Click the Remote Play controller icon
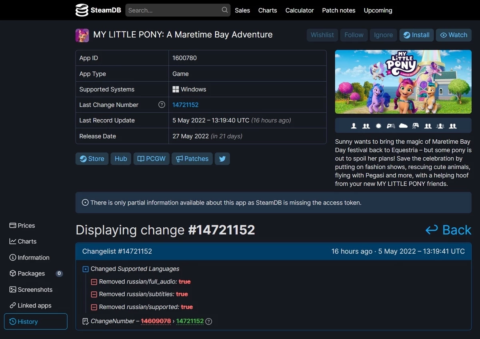480x339 pixels. pos(416,126)
